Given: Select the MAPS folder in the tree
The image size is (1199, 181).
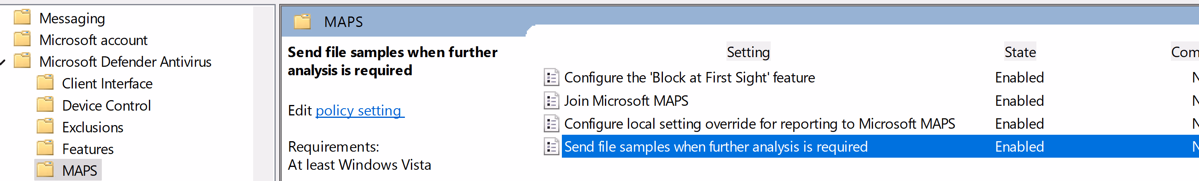Looking at the screenshot, I should tap(79, 171).
